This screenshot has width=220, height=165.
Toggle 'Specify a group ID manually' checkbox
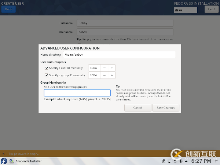[x=47, y=75]
